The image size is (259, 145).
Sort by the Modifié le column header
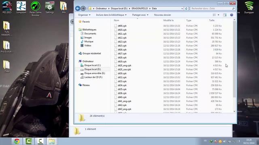(x=168, y=21)
